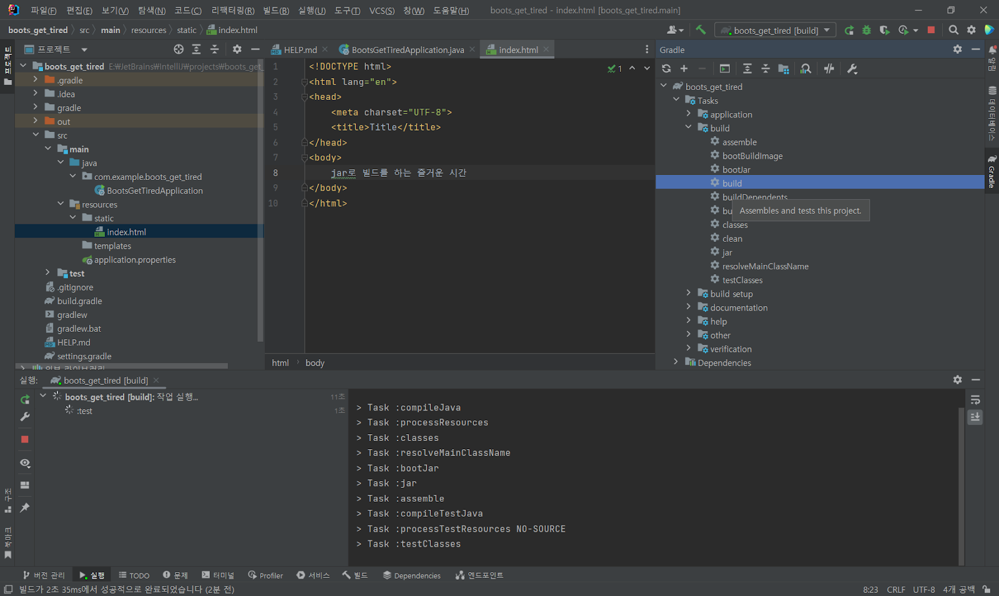This screenshot has height=596, width=999.
Task: Open the Project view selector dropdown
Action: [56, 49]
